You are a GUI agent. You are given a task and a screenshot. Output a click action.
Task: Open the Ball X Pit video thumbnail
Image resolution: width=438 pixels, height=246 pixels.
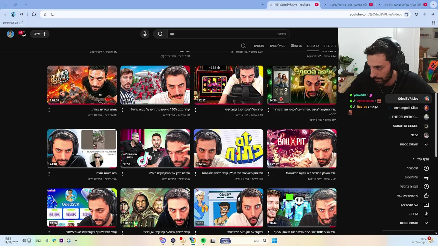coord(301,149)
